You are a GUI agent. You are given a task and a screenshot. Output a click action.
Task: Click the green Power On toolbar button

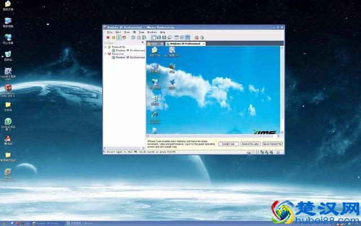(x=119, y=37)
